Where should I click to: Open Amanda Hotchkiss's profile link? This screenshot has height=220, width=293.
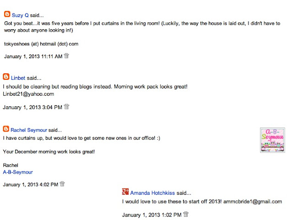click(149, 193)
